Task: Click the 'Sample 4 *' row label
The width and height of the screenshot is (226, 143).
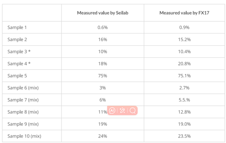Action: (x=19, y=64)
